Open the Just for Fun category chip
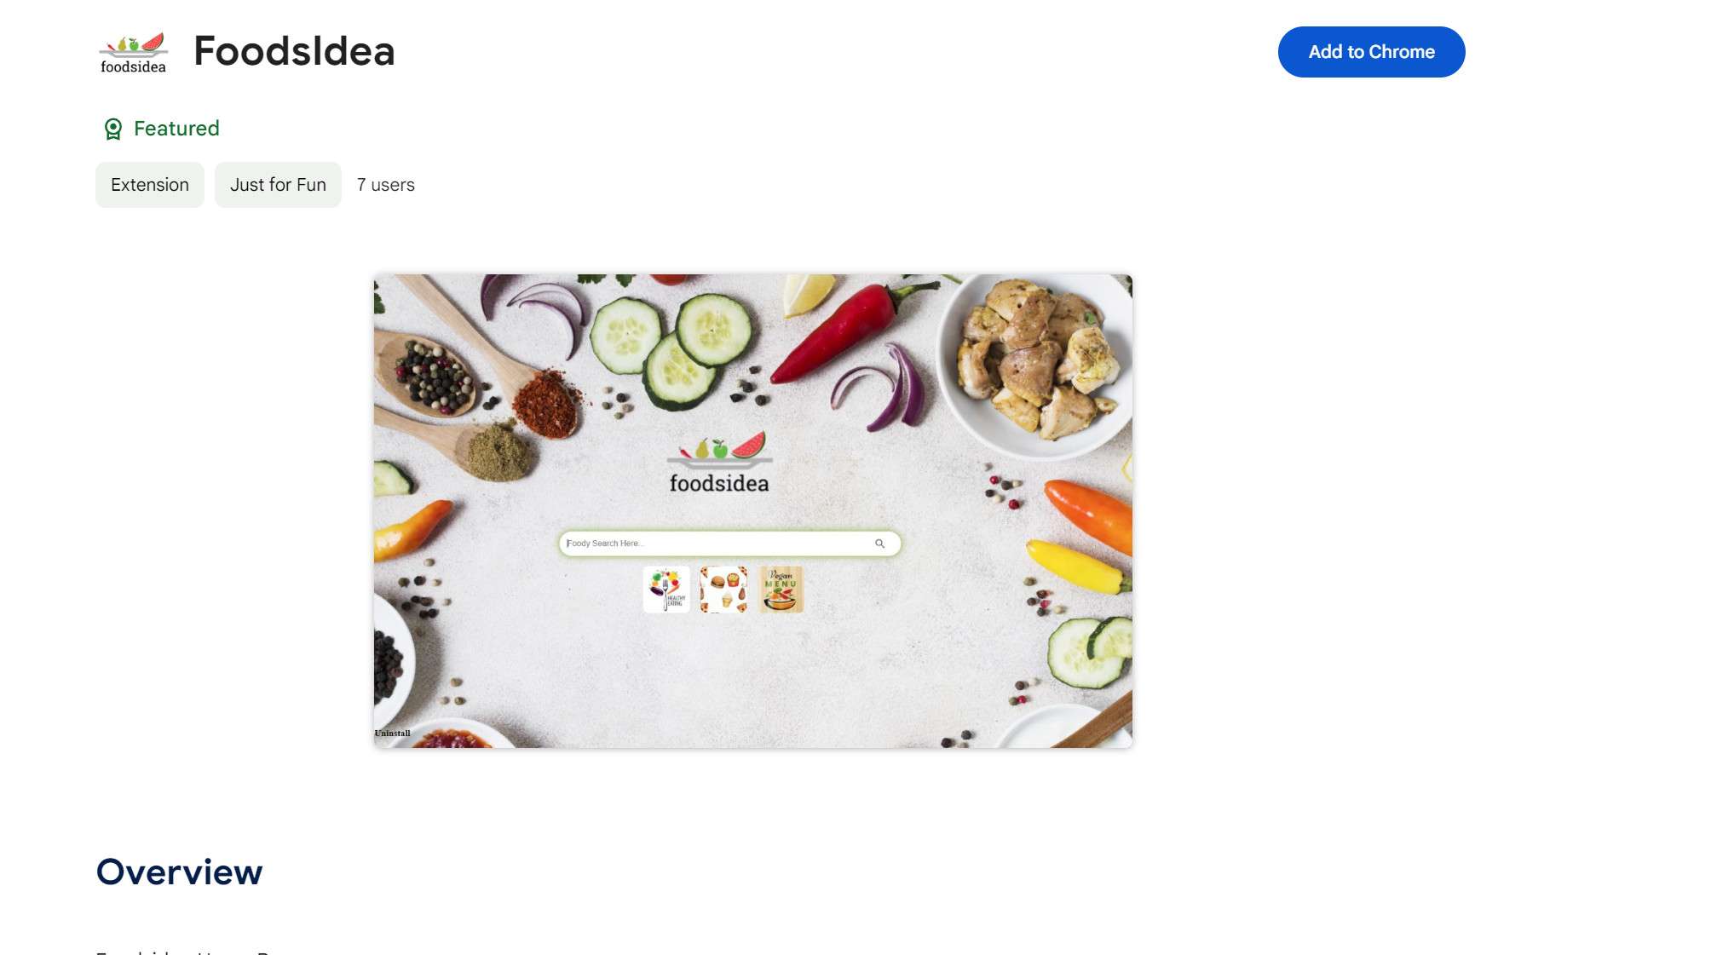The height and width of the screenshot is (955, 1717). coord(278,184)
